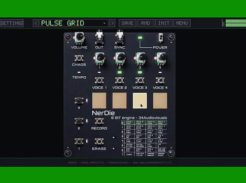
Task: Toggle the POWER switch
Action: point(160,38)
